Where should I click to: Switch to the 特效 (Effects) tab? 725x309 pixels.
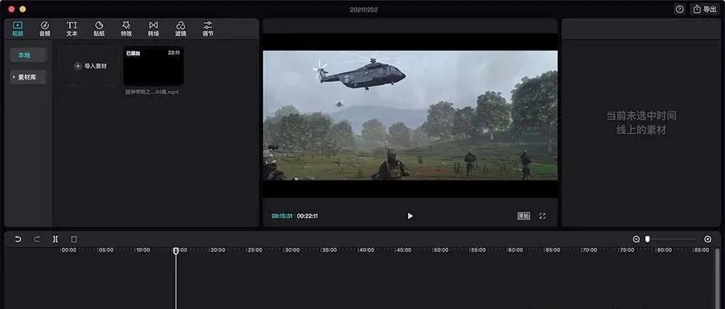click(126, 29)
